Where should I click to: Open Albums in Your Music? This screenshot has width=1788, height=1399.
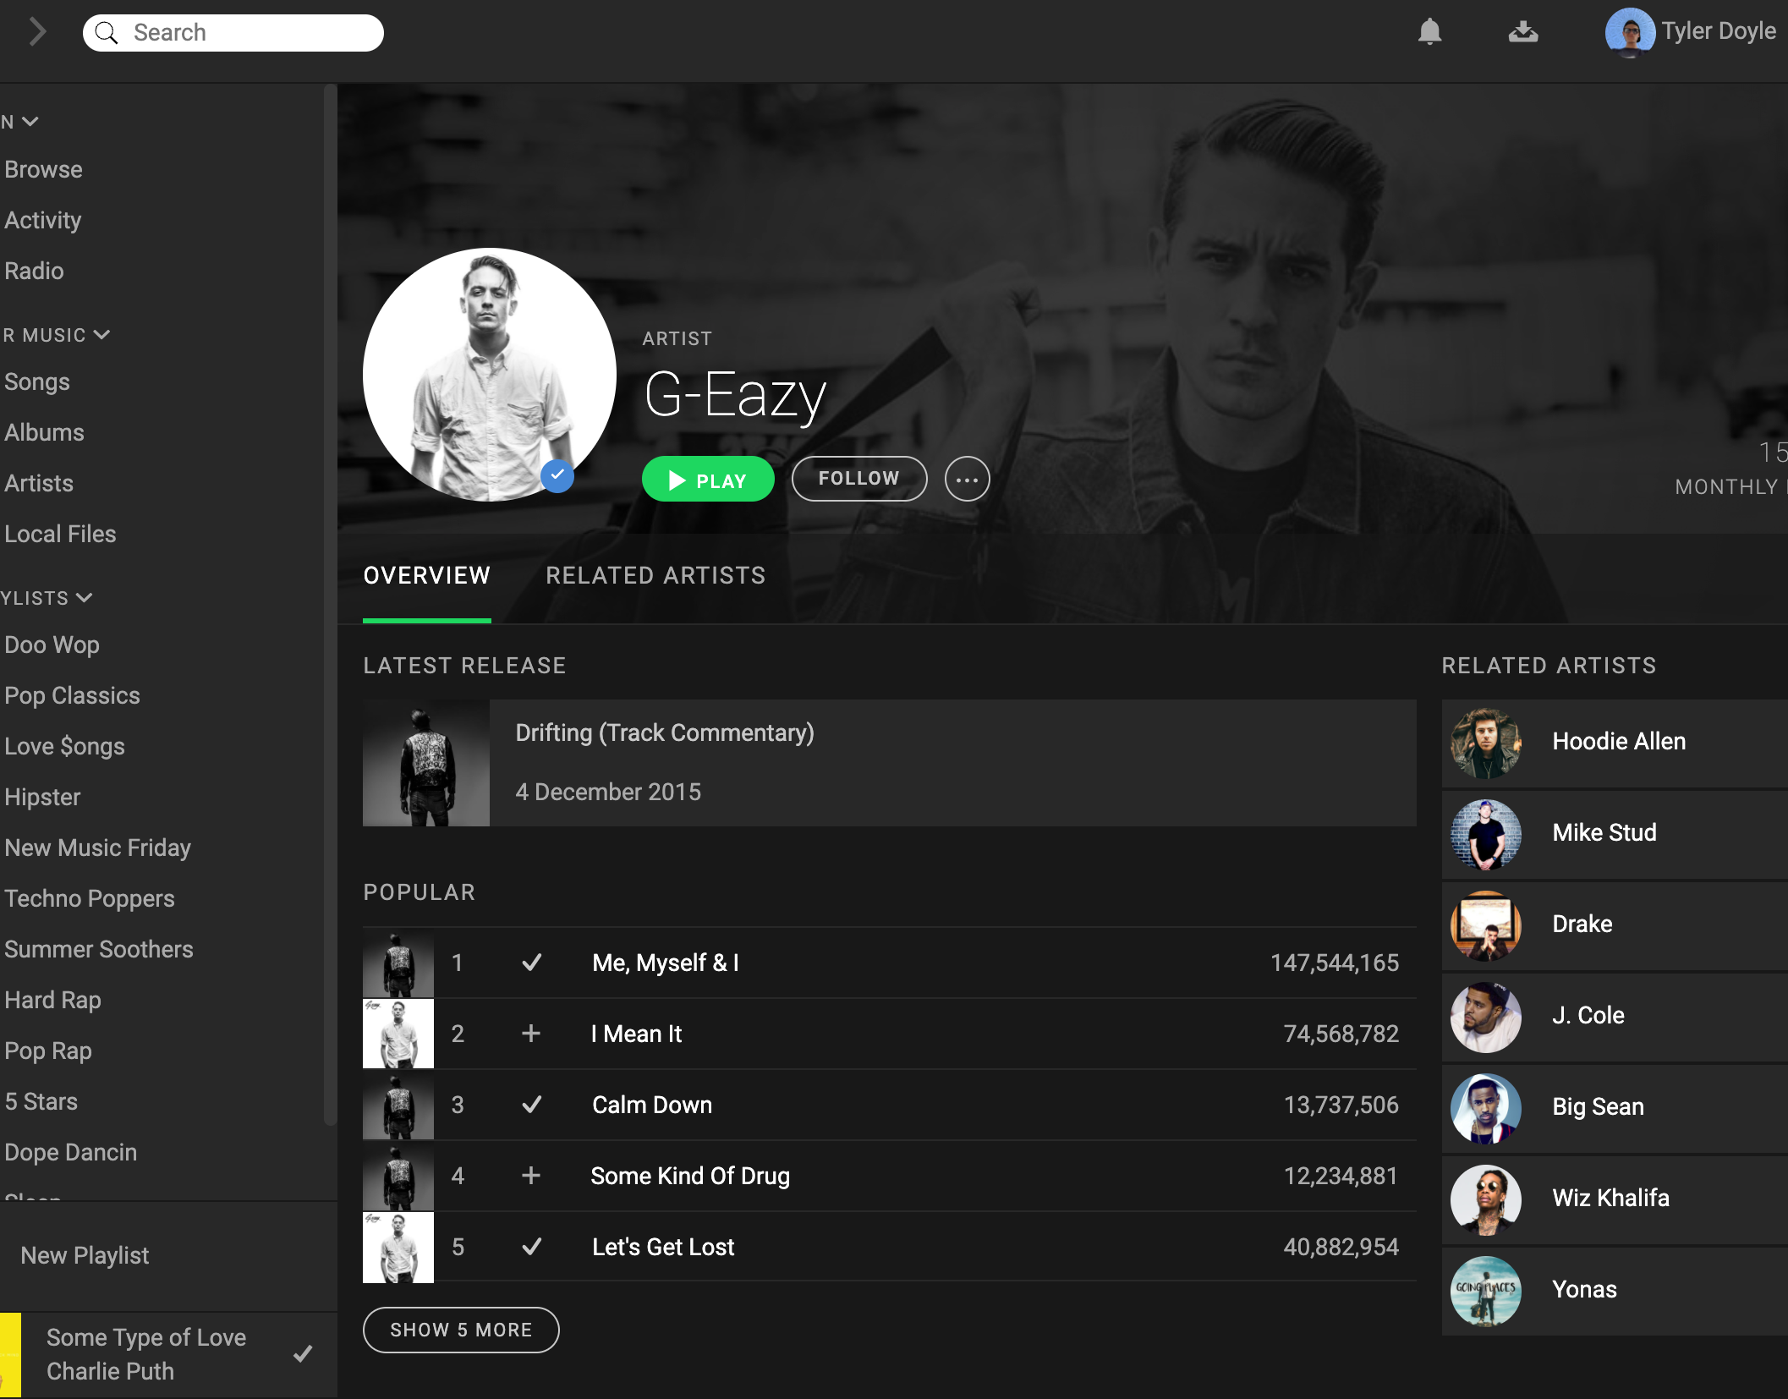click(x=44, y=433)
